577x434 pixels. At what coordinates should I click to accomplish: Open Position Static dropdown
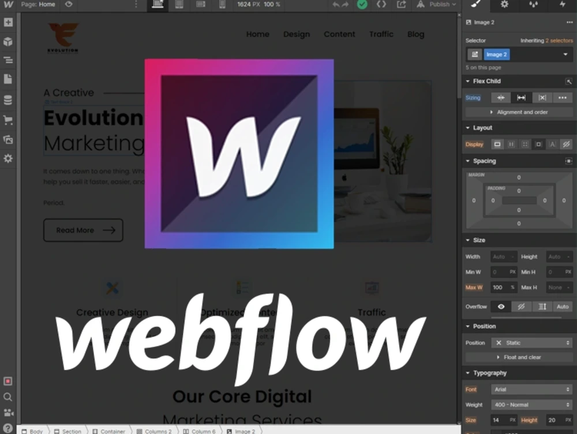tap(532, 343)
